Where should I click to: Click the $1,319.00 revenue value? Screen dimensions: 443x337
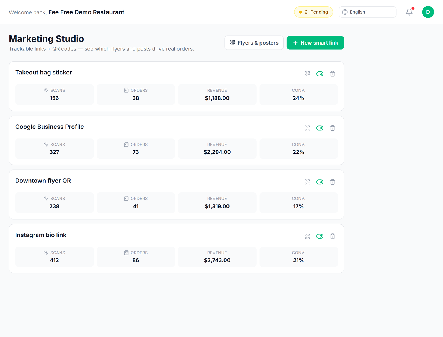[x=217, y=206]
